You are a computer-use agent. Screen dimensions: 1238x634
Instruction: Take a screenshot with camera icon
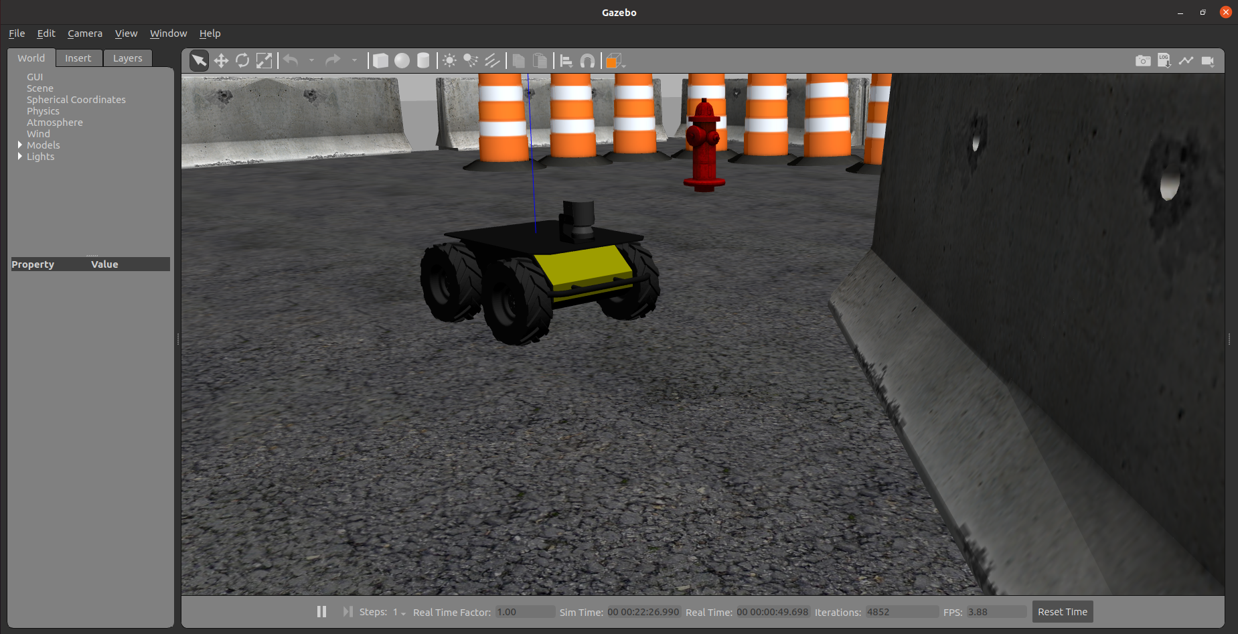pos(1143,61)
